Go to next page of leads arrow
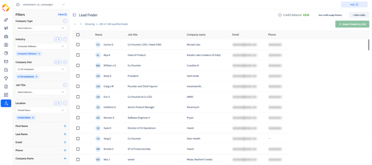Viewport: 372px width, 165px height. point(81,24)
